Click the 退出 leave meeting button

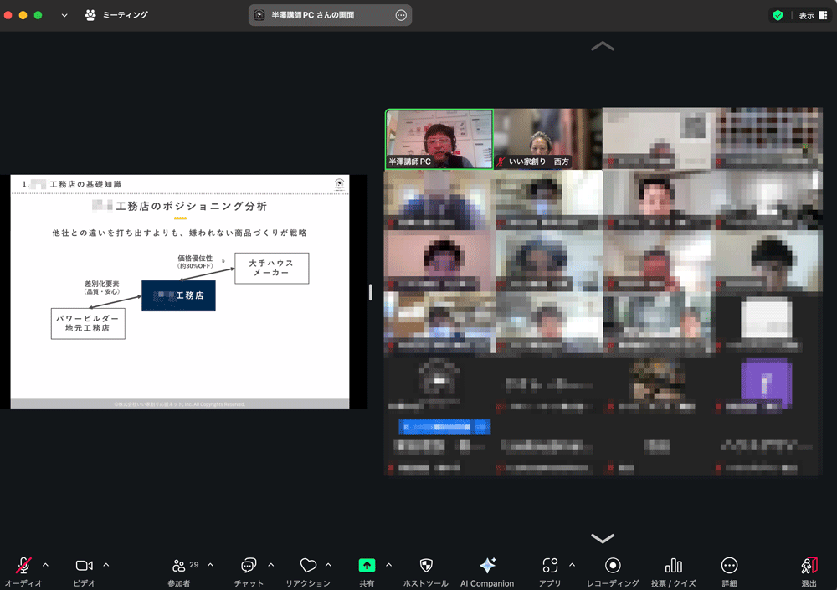pyautogui.click(x=809, y=566)
